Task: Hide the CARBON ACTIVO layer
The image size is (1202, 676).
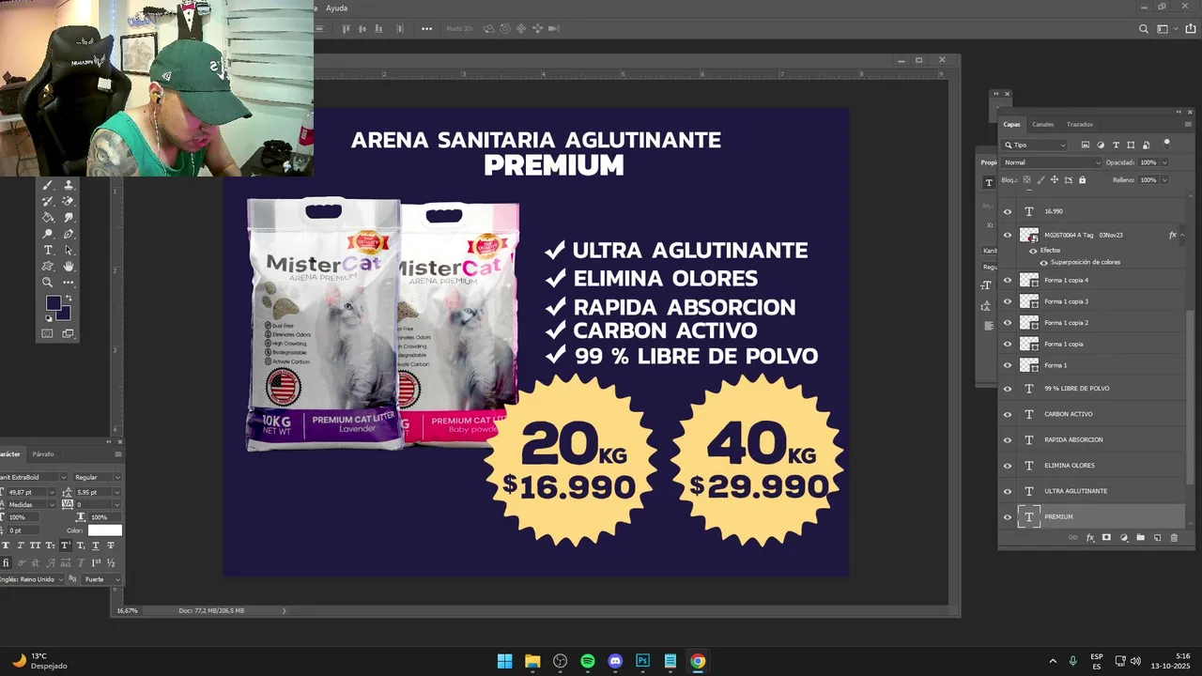Action: 1008,414
